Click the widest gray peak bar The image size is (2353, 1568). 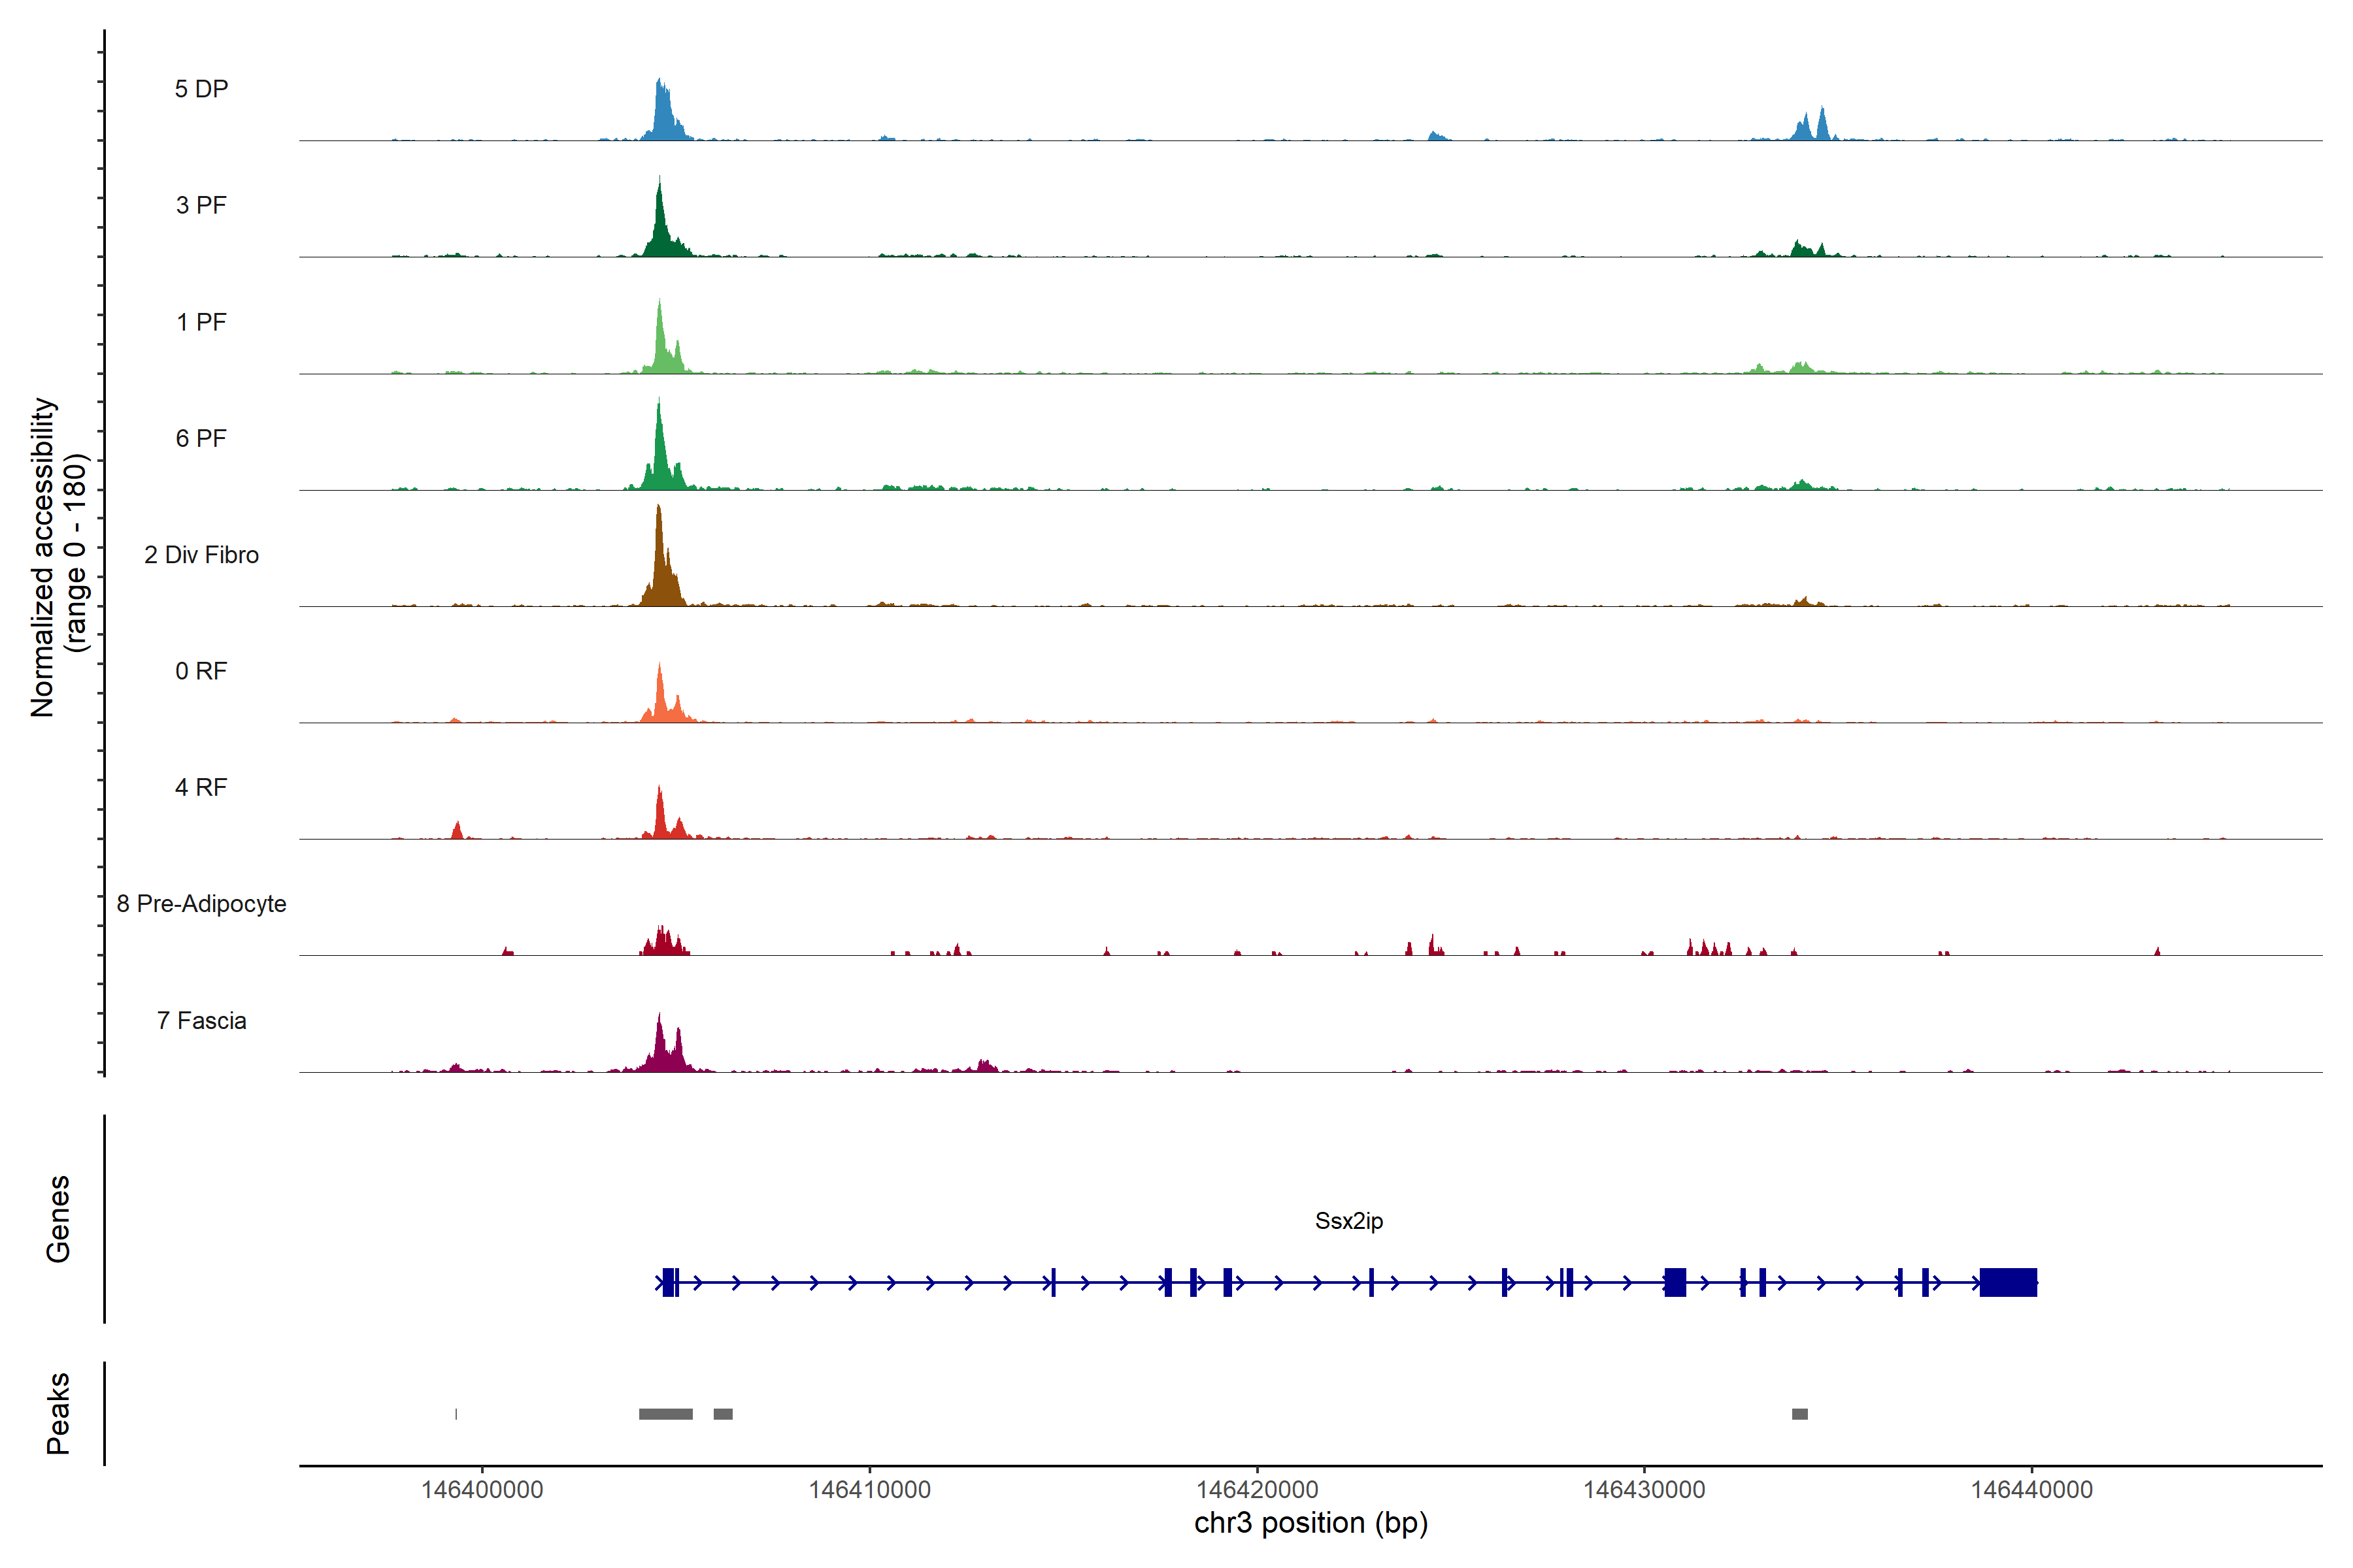[665, 1414]
